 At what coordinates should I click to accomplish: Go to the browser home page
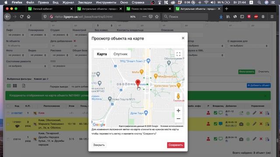coord(28,17)
